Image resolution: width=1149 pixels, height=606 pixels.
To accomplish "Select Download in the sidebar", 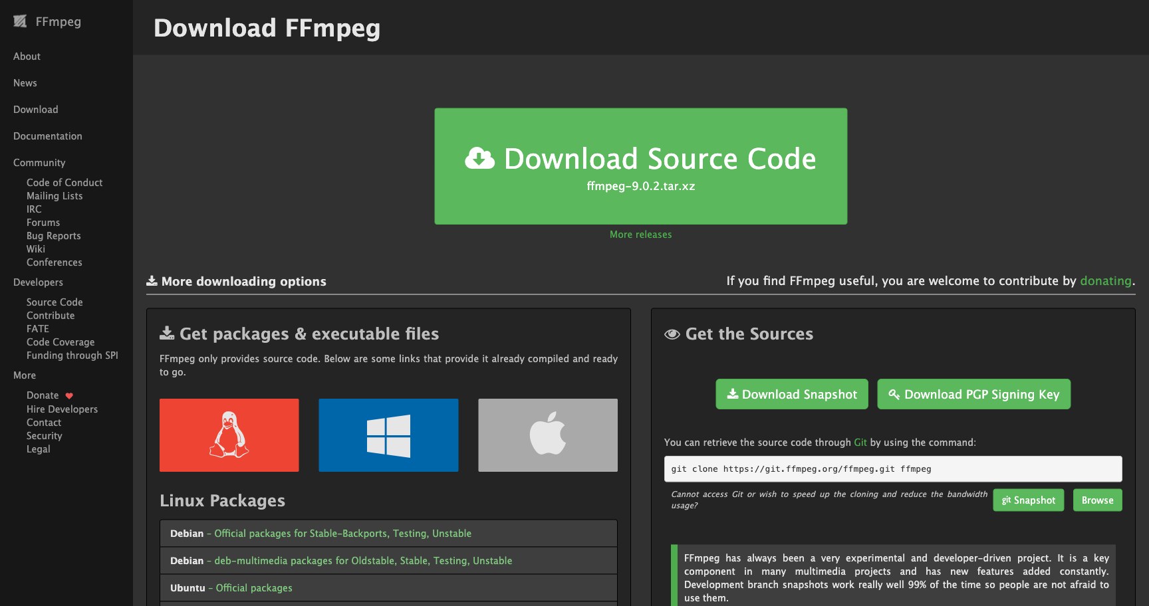I will pyautogui.click(x=36, y=110).
